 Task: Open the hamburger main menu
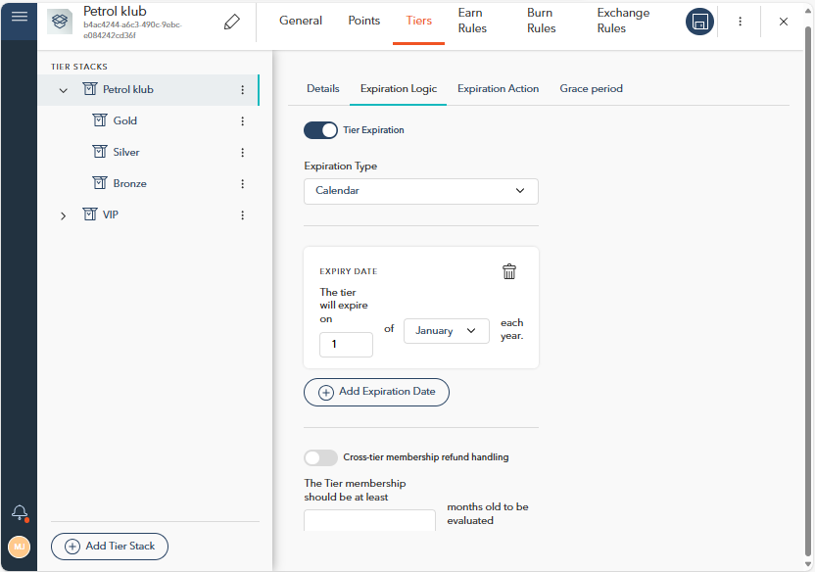(x=20, y=17)
